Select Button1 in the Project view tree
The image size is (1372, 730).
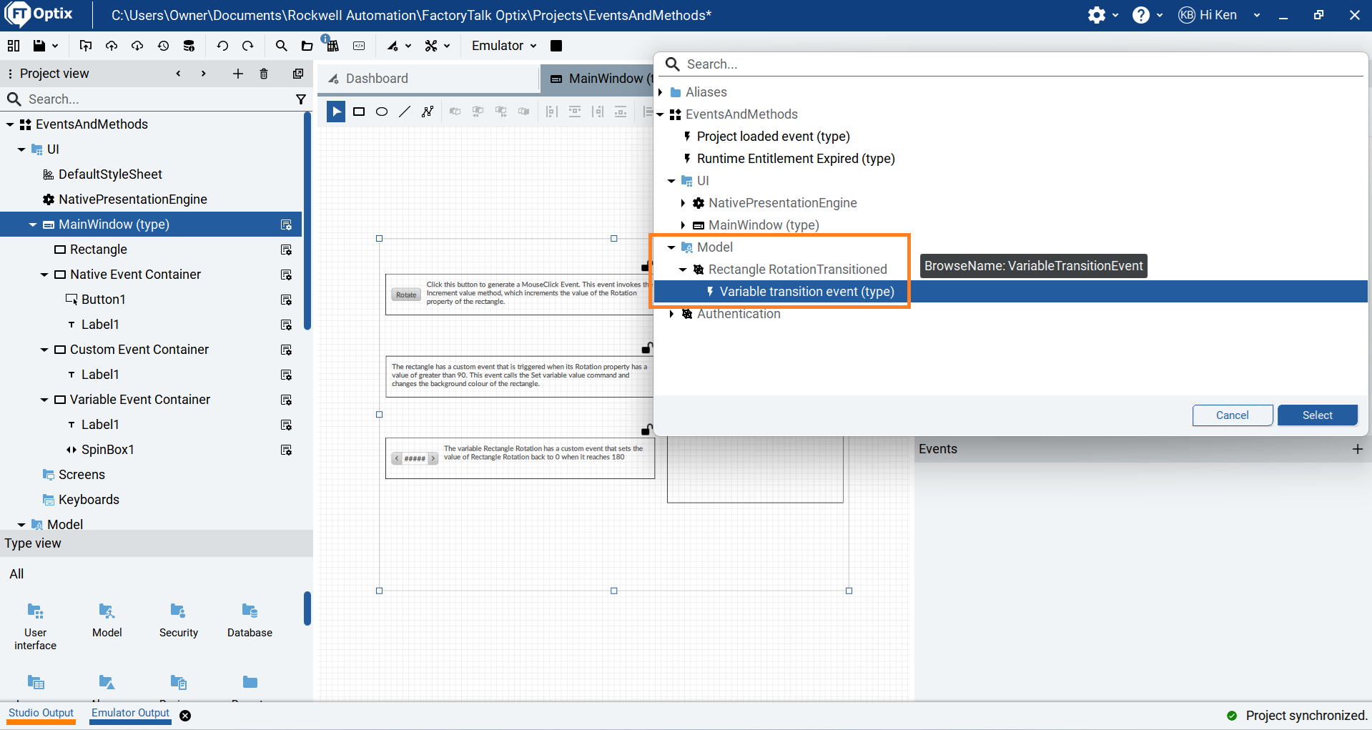click(x=104, y=300)
